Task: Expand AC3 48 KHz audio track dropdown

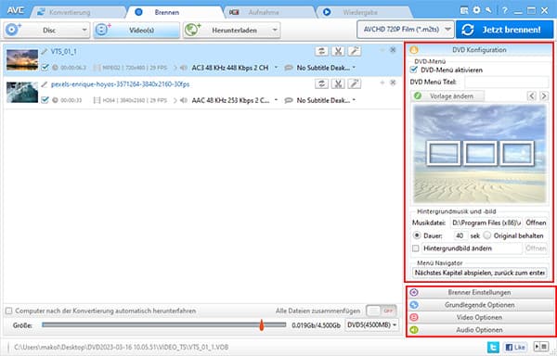Action: click(276, 68)
